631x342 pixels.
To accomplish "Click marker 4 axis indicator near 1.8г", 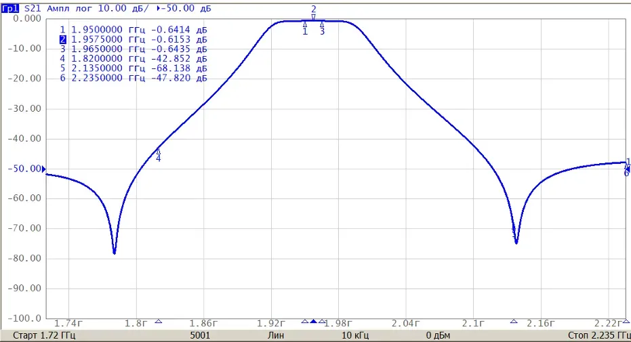I will 159,321.
